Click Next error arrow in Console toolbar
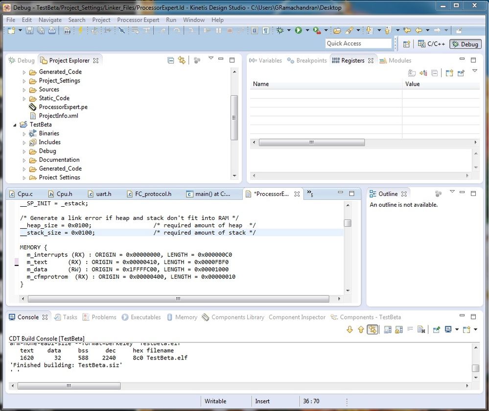Image resolution: width=489 pixels, height=411 pixels. coord(349,329)
